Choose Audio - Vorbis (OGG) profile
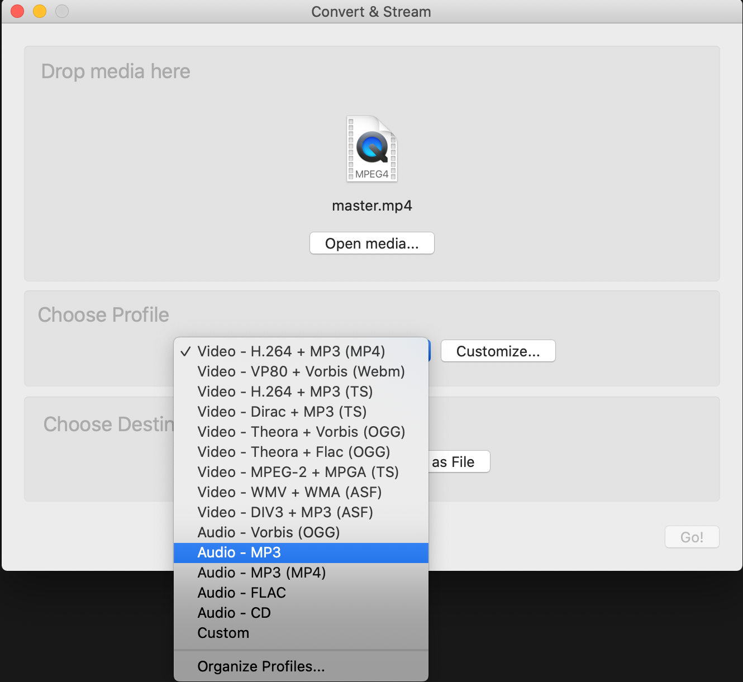 pos(301,532)
